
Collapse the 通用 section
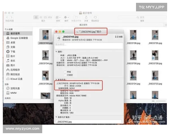coord(56,52)
